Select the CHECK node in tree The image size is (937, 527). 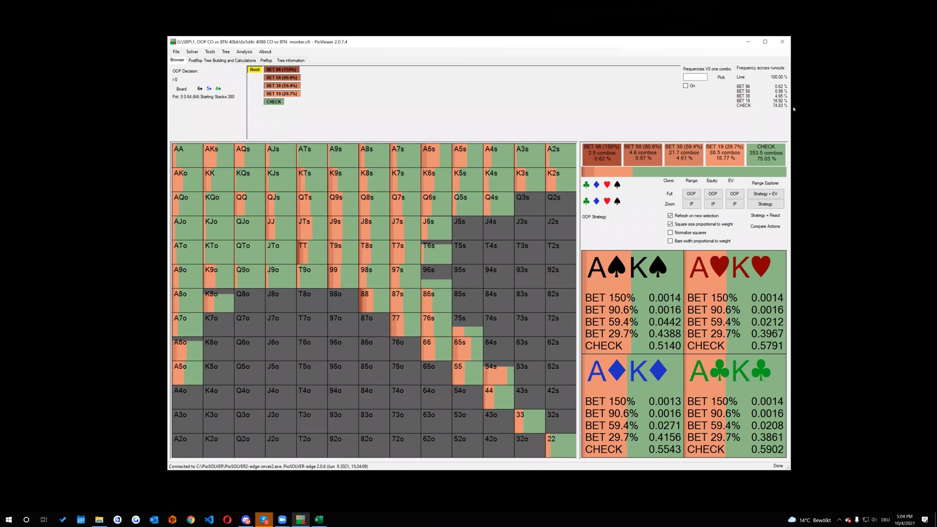point(274,102)
